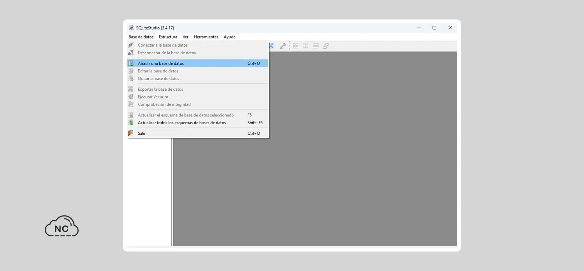
Task: Click the blue arrows toolbar icon
Action: point(271,46)
